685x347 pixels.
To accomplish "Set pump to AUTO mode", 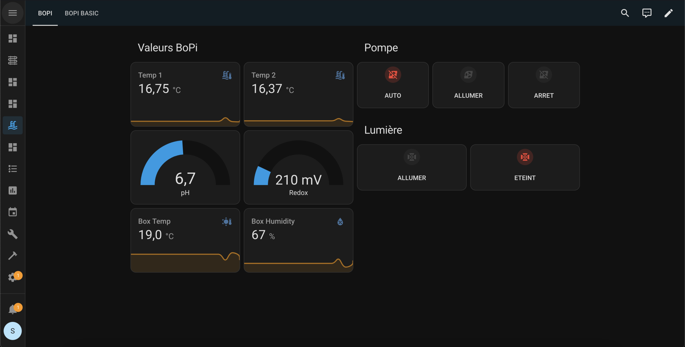I will click(393, 85).
